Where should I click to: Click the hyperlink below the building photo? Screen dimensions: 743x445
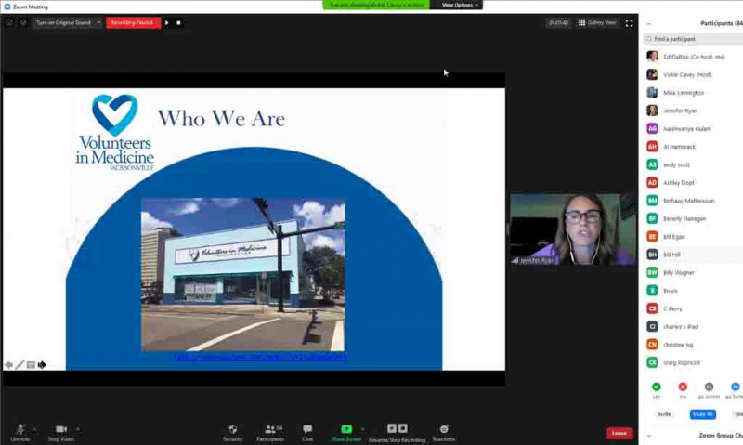(x=261, y=357)
